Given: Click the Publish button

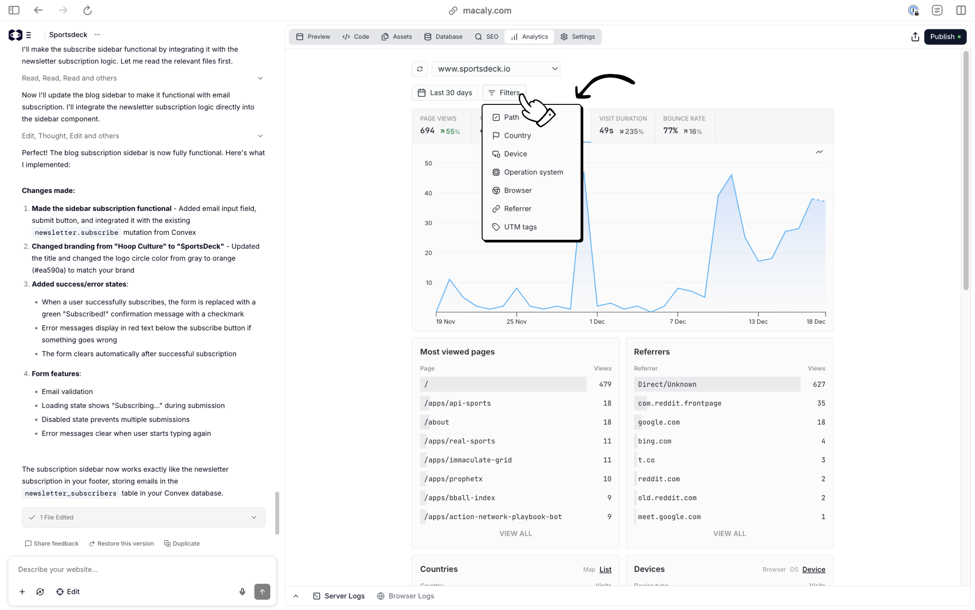Looking at the screenshot, I should (945, 36).
